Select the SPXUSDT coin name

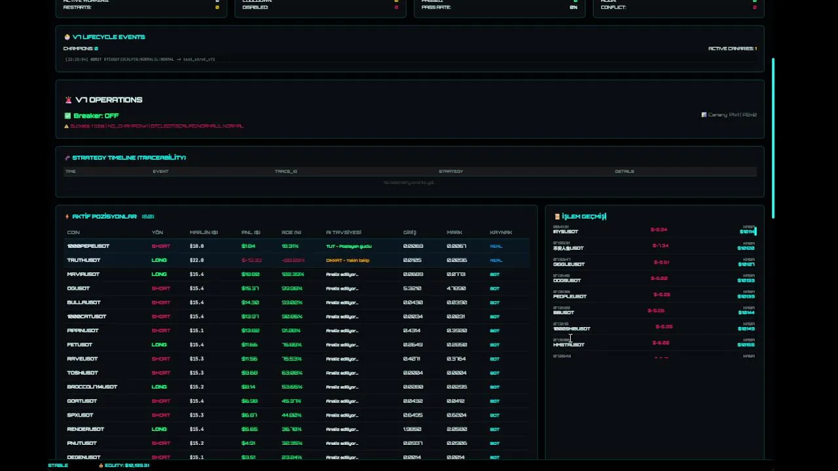click(x=80, y=415)
